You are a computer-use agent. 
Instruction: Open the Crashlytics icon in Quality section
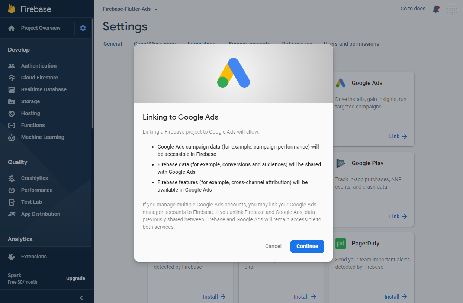pos(12,178)
